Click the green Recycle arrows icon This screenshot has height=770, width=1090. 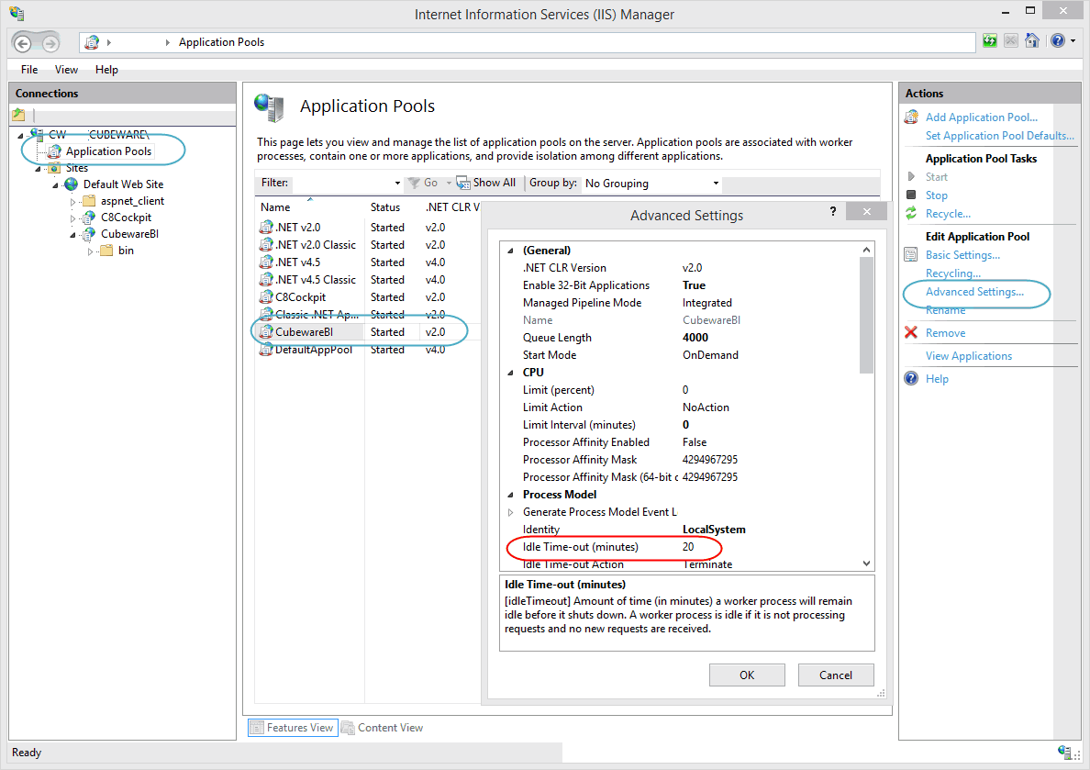click(911, 214)
